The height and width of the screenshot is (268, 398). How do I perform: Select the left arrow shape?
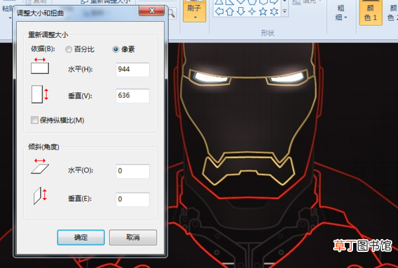(219, 12)
